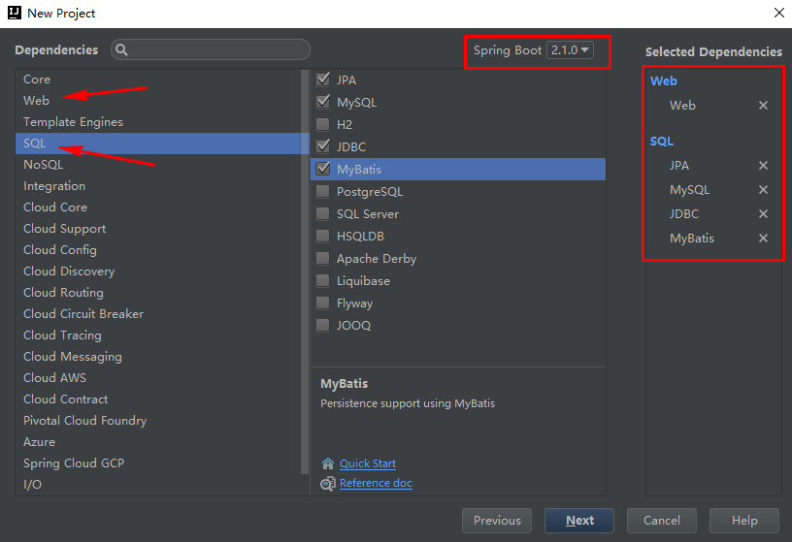This screenshot has height=542, width=792.
Task: Select the Template Engines category
Action: click(158, 121)
